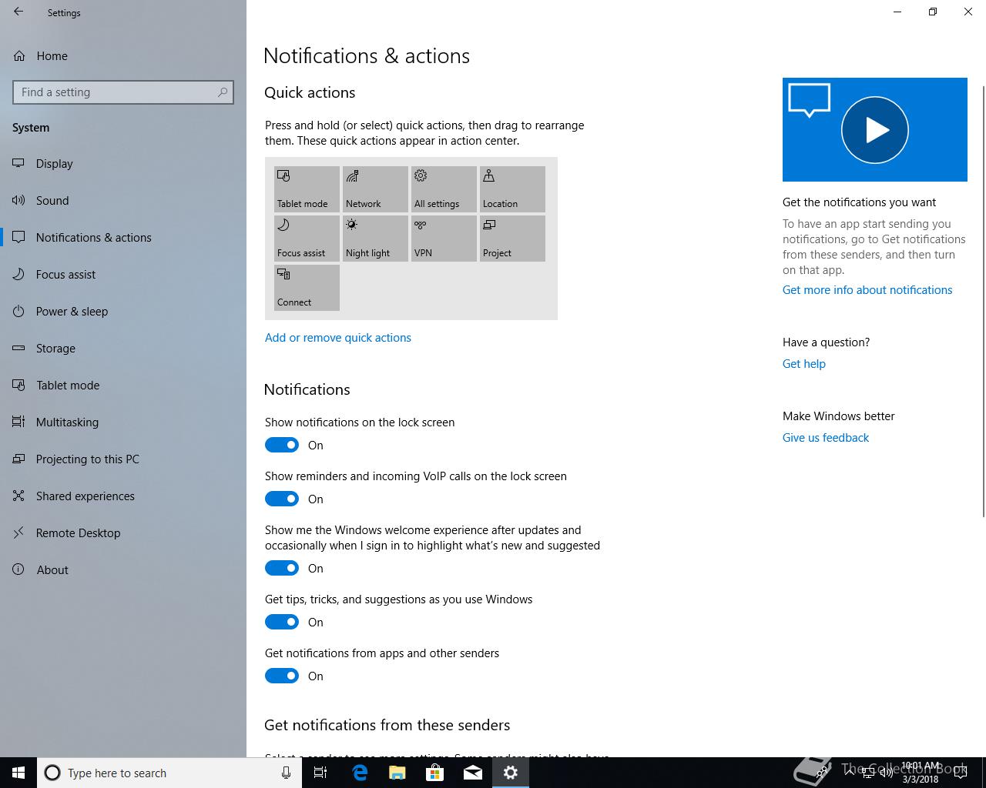The height and width of the screenshot is (788, 986).
Task: Launch Microsoft Edge from the taskbar
Action: [360, 773]
